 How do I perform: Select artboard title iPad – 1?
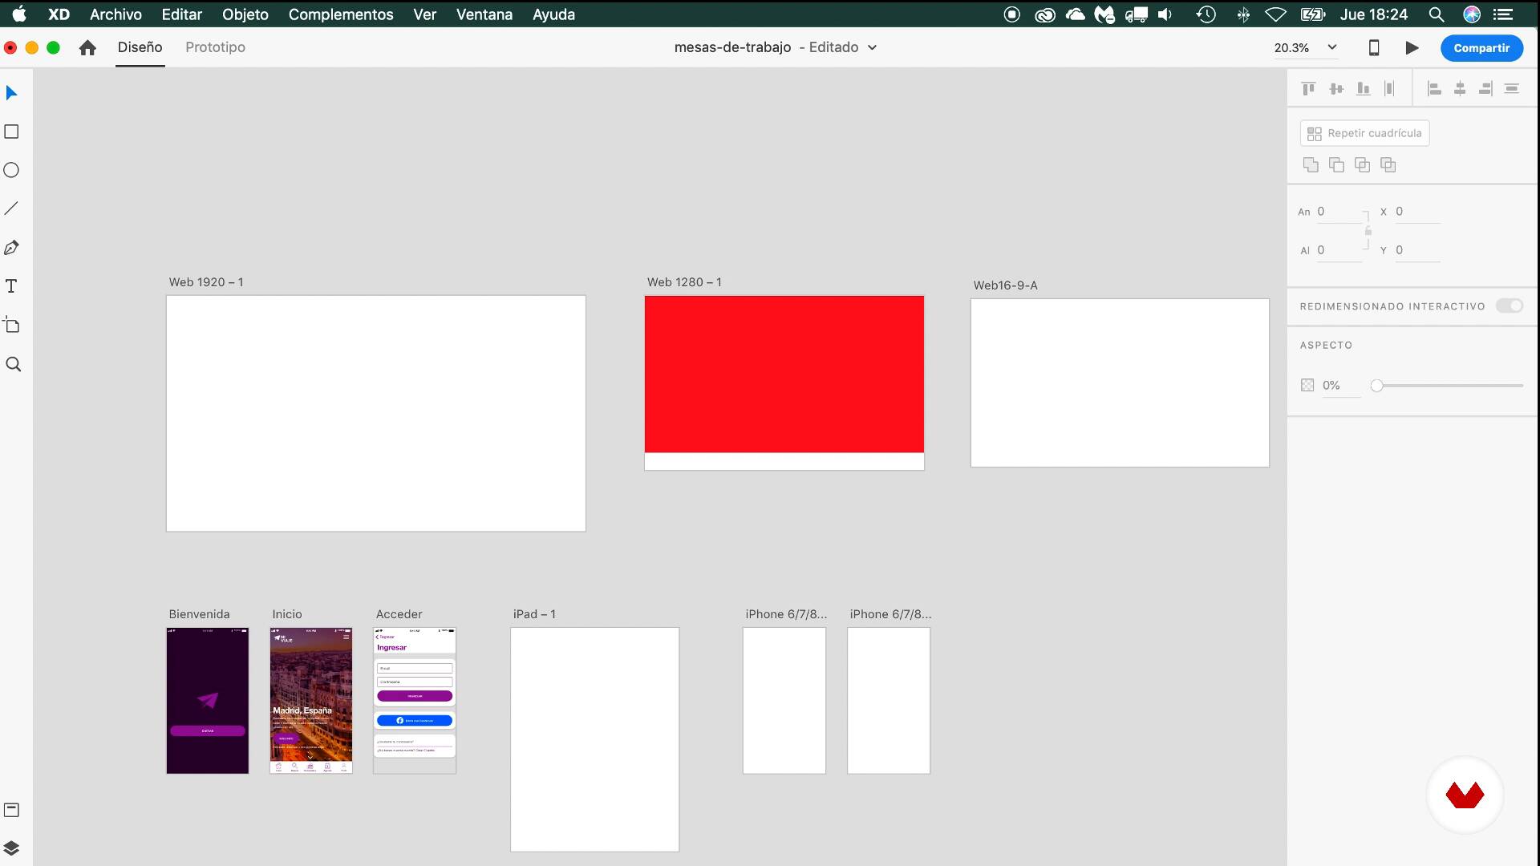[x=534, y=614]
